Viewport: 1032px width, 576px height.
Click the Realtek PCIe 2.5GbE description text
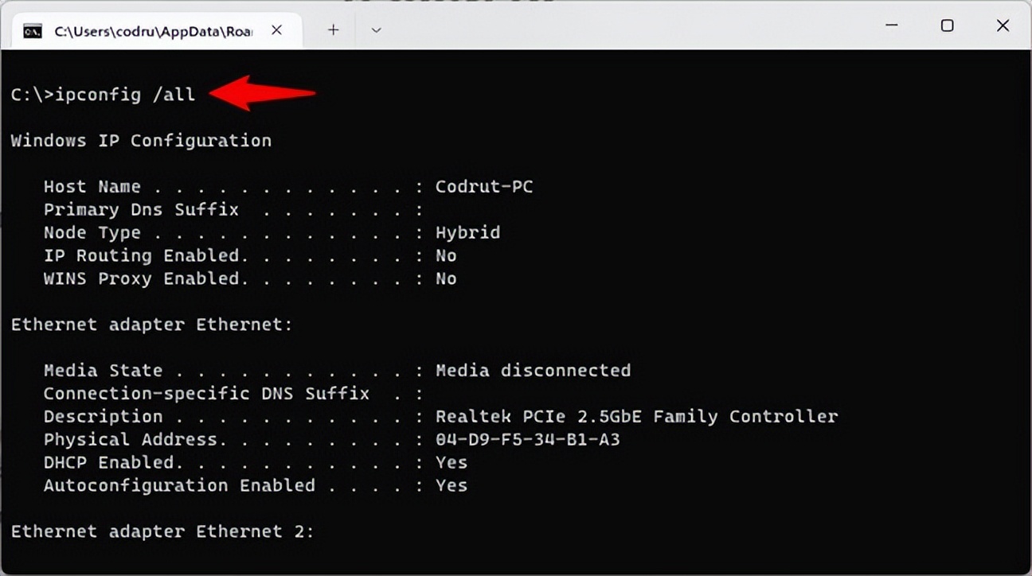(636, 417)
